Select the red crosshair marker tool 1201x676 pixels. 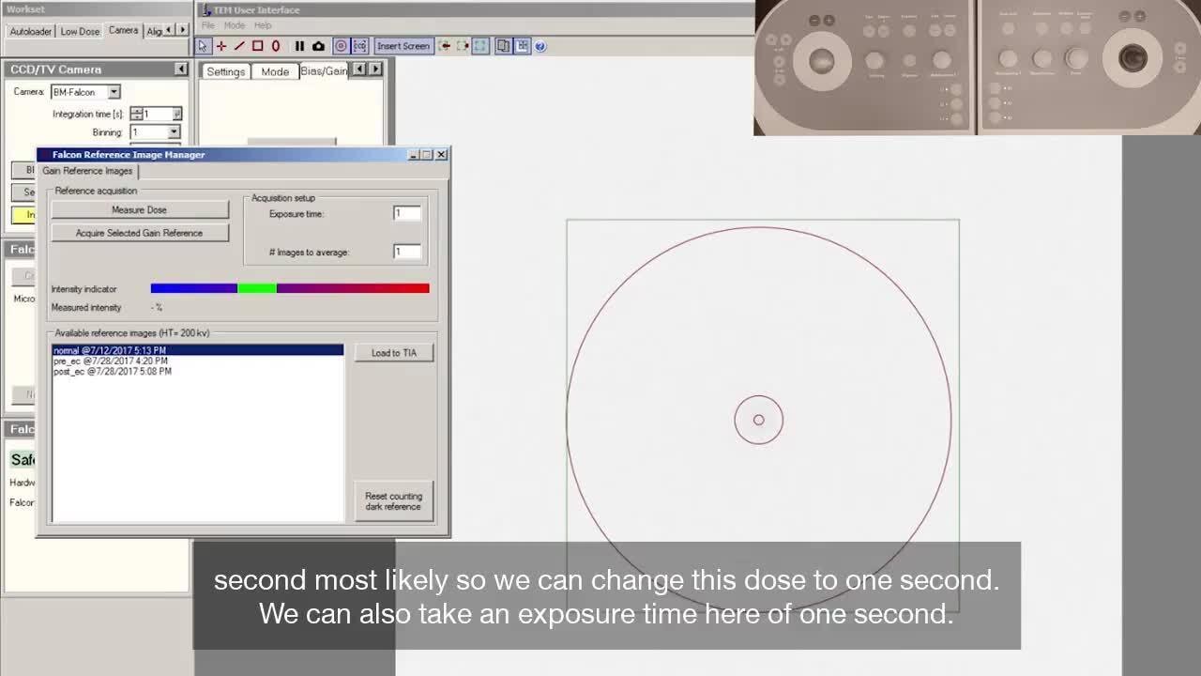click(x=221, y=46)
